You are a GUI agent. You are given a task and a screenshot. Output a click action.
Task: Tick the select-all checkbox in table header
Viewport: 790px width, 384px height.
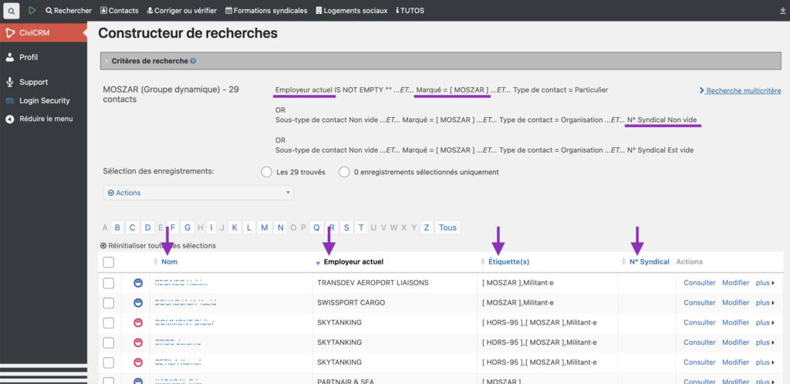(109, 262)
